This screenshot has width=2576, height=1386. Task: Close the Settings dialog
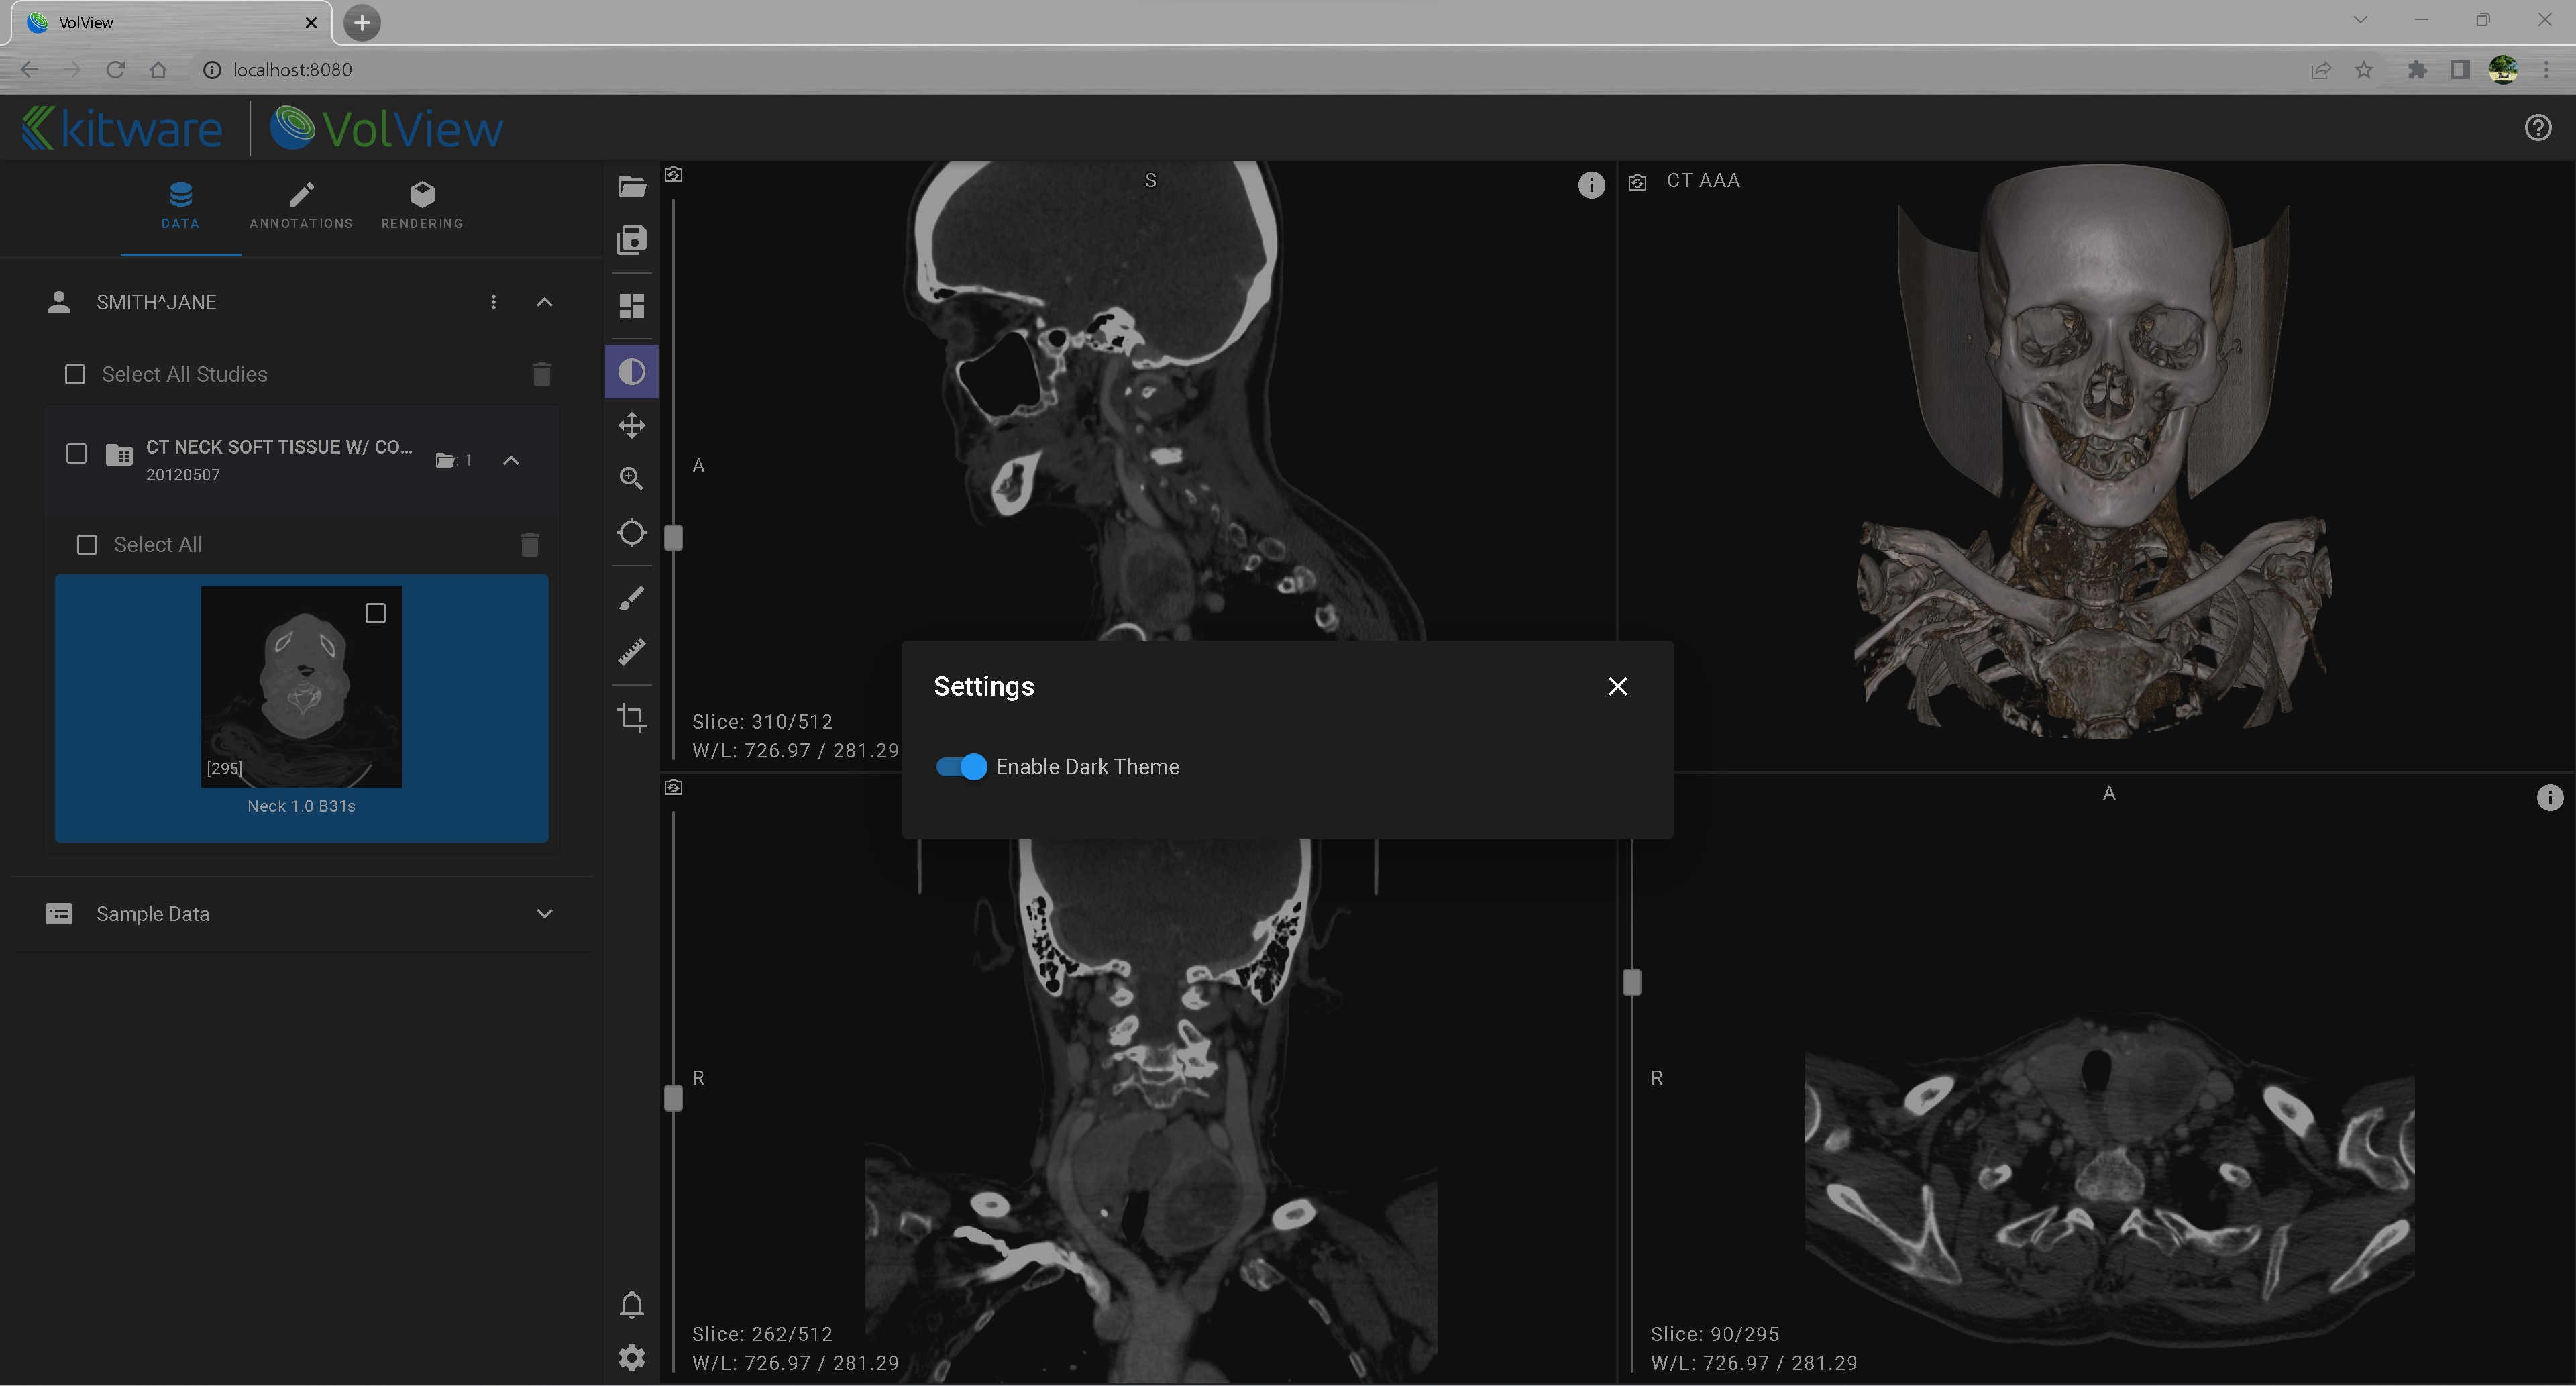click(x=1617, y=686)
